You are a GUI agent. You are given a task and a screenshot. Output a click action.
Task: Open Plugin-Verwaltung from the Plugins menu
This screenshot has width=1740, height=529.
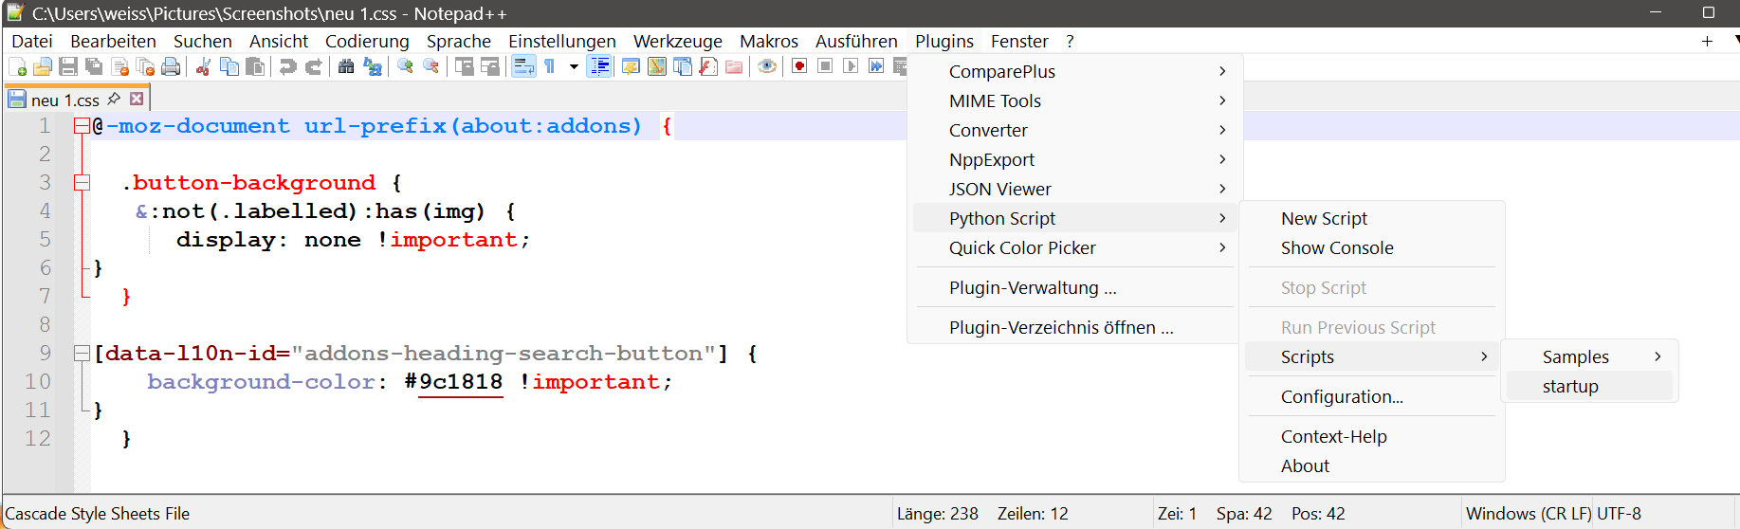pyautogui.click(x=1033, y=287)
